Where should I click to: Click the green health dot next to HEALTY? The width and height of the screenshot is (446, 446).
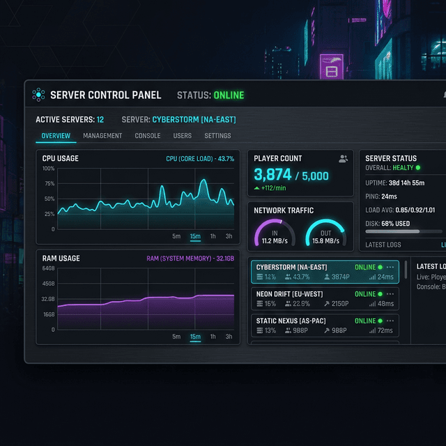418,167
